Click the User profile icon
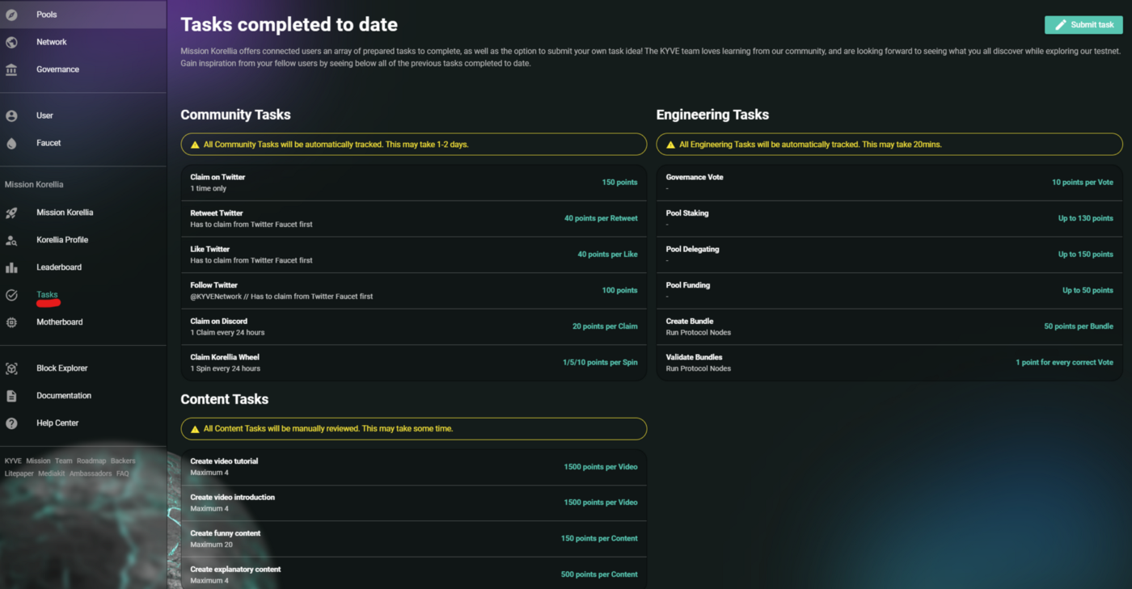 (x=11, y=116)
